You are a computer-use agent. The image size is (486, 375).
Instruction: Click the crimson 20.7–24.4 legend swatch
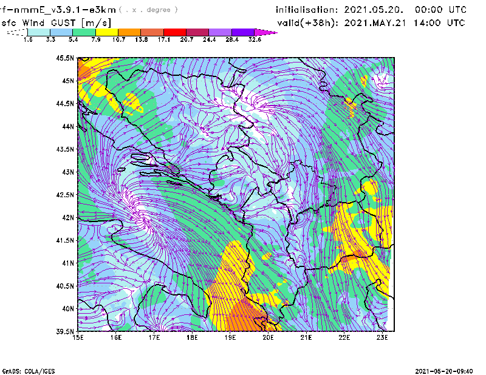tap(197, 32)
